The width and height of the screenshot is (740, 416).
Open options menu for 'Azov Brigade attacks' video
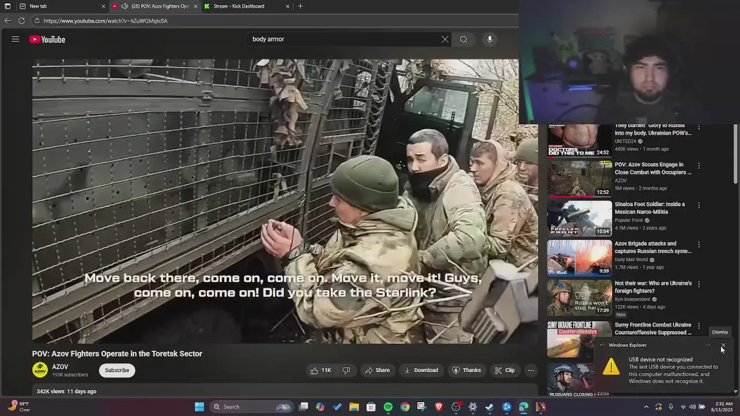[x=699, y=245]
